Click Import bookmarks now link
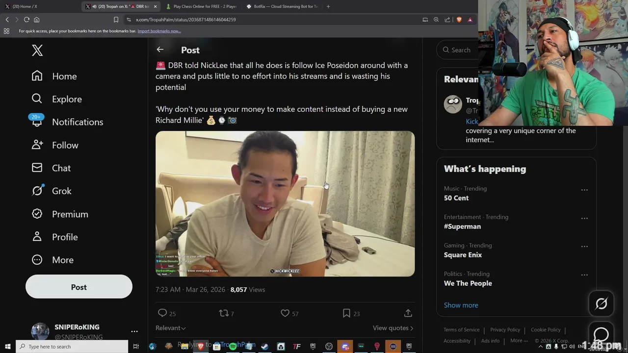 159,31
